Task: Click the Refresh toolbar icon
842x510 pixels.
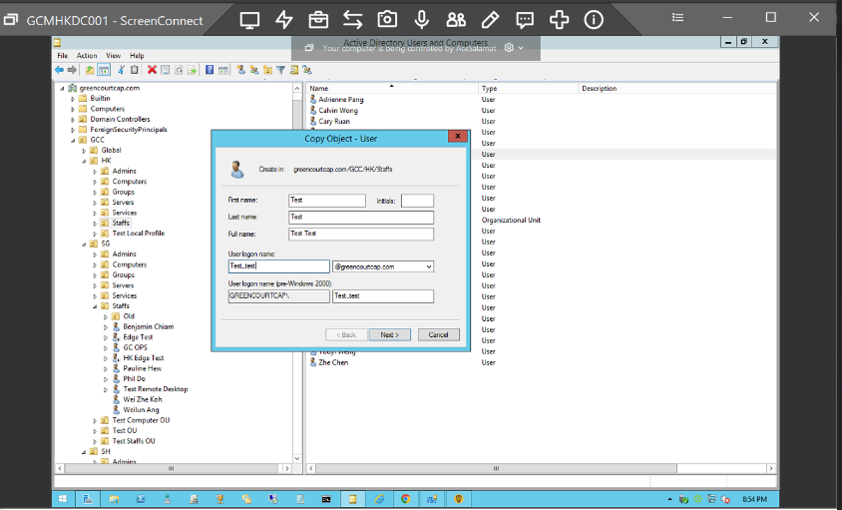Action: (x=179, y=70)
